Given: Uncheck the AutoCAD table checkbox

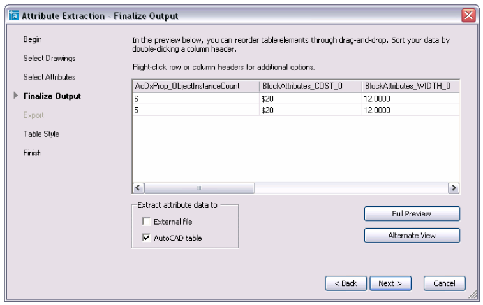Looking at the screenshot, I should tap(146, 238).
